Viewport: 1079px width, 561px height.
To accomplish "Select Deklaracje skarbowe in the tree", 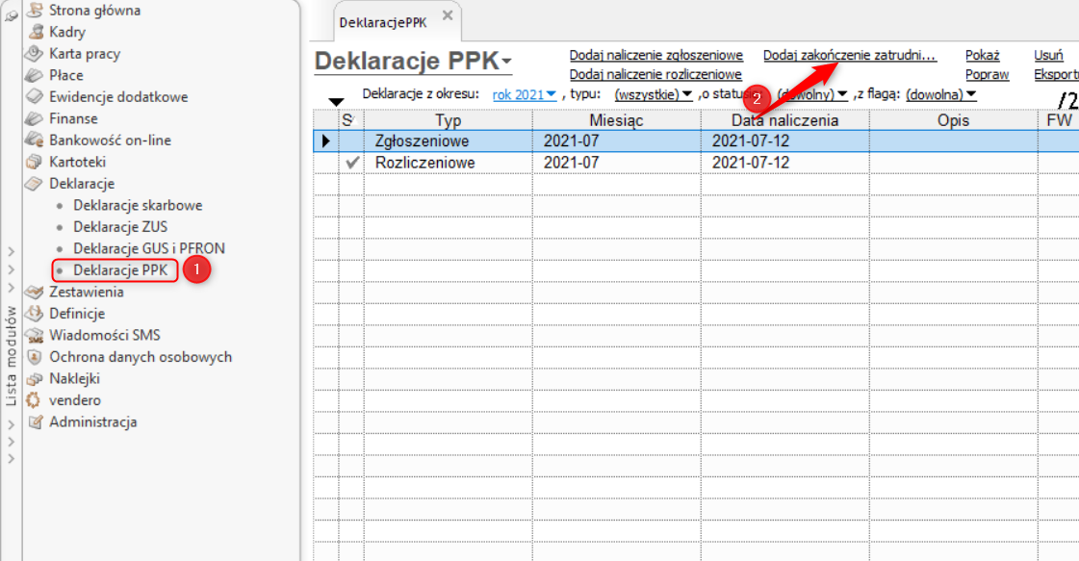I will [x=138, y=205].
